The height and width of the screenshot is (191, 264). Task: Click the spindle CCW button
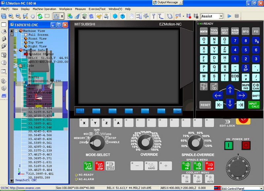198,166
